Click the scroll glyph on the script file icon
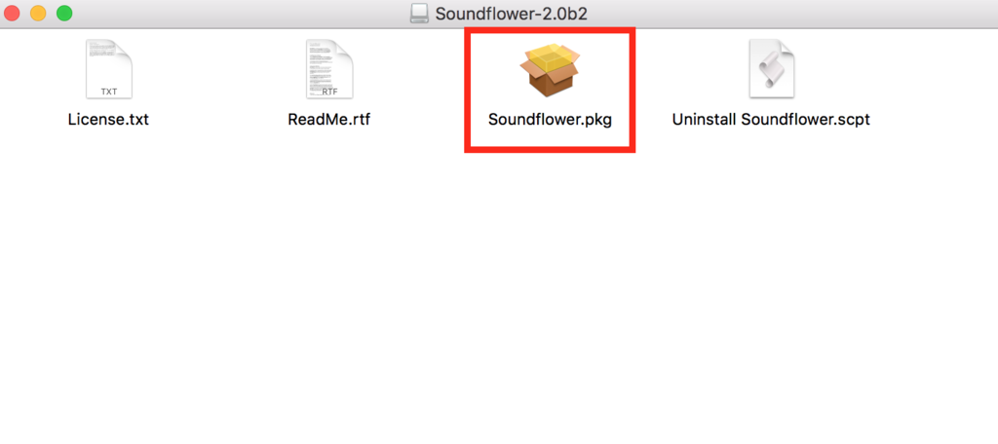 click(770, 67)
